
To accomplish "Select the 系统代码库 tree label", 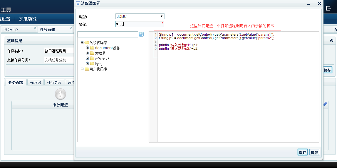I will [98, 43].
